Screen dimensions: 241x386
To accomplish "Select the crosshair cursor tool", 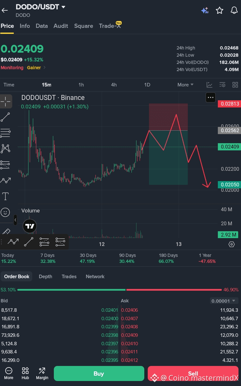I will 6,102.
